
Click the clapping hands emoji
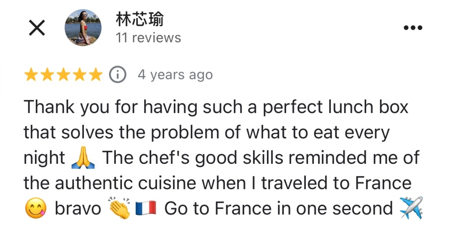tap(120, 209)
